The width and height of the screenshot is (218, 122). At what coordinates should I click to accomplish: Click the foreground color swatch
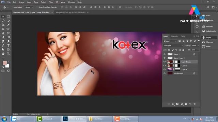(x=4, y=63)
